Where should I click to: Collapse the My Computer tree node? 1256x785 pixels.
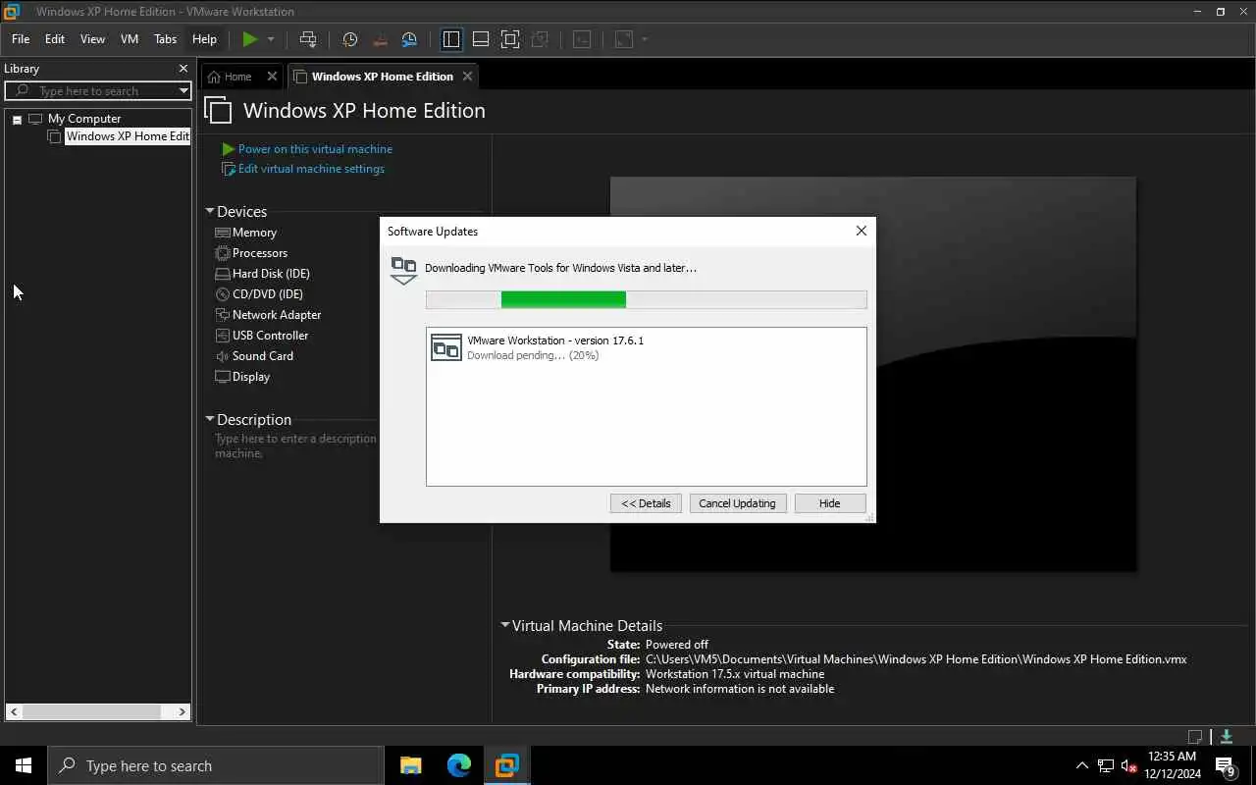tap(17, 120)
